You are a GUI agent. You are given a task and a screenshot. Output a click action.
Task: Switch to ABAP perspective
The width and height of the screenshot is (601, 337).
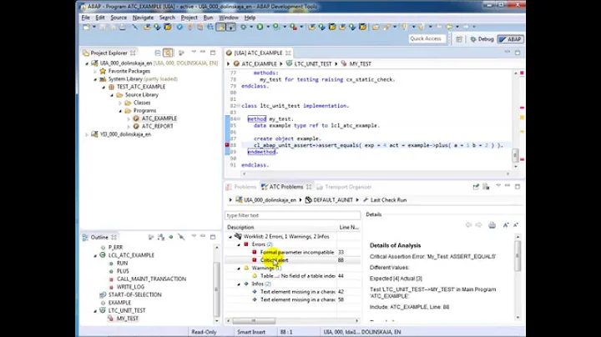511,39
